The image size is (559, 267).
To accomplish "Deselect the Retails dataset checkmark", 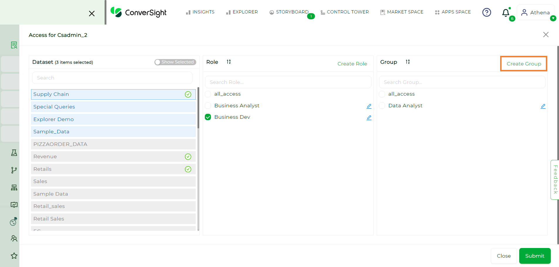I will (x=188, y=169).
